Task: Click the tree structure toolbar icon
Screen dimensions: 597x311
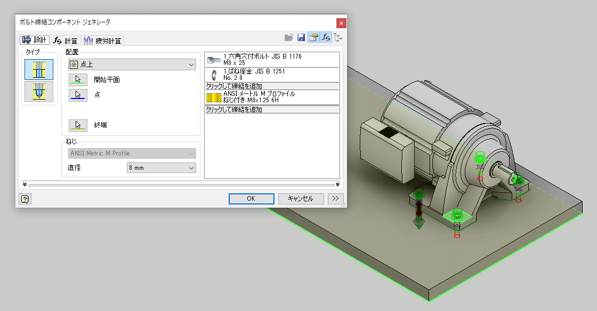Action: click(338, 37)
